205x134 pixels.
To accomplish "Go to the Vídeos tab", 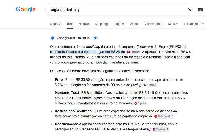I will tap(134, 24).
